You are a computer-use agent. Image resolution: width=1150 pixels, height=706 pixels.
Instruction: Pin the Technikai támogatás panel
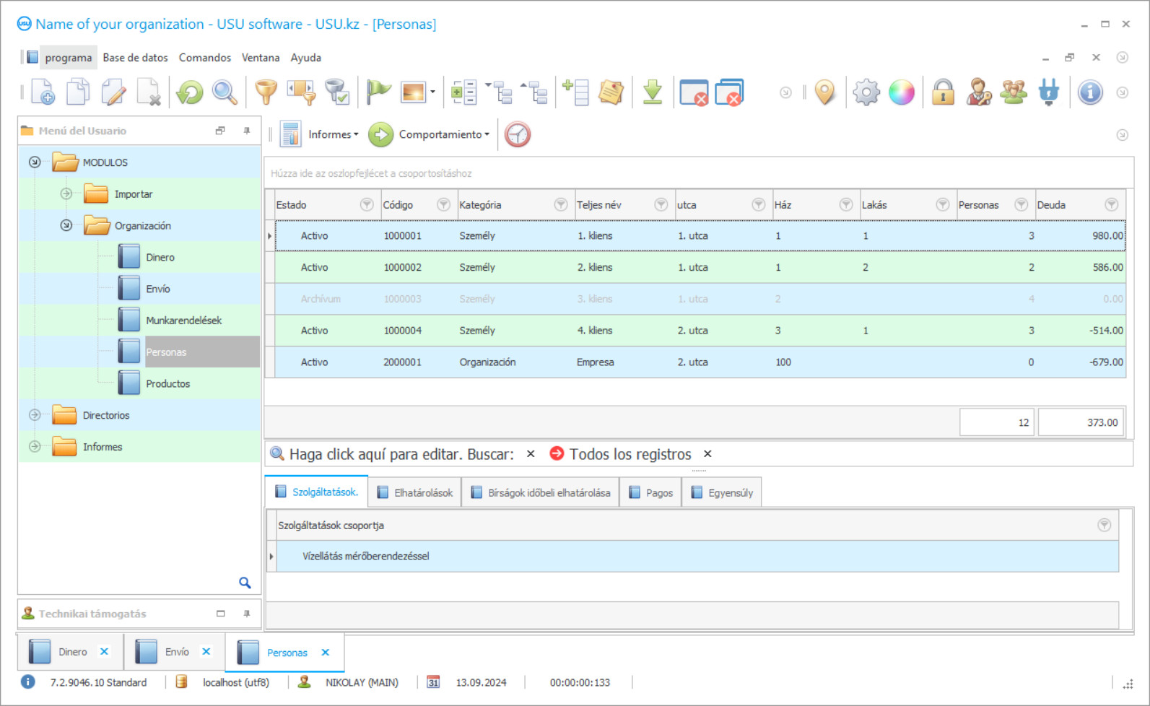pos(247,614)
